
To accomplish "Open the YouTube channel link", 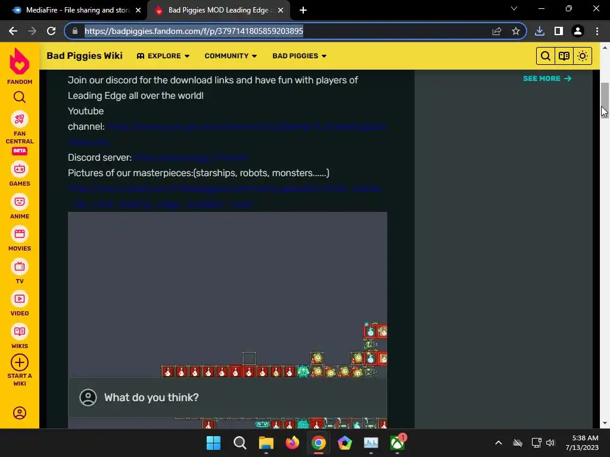I will [247, 127].
